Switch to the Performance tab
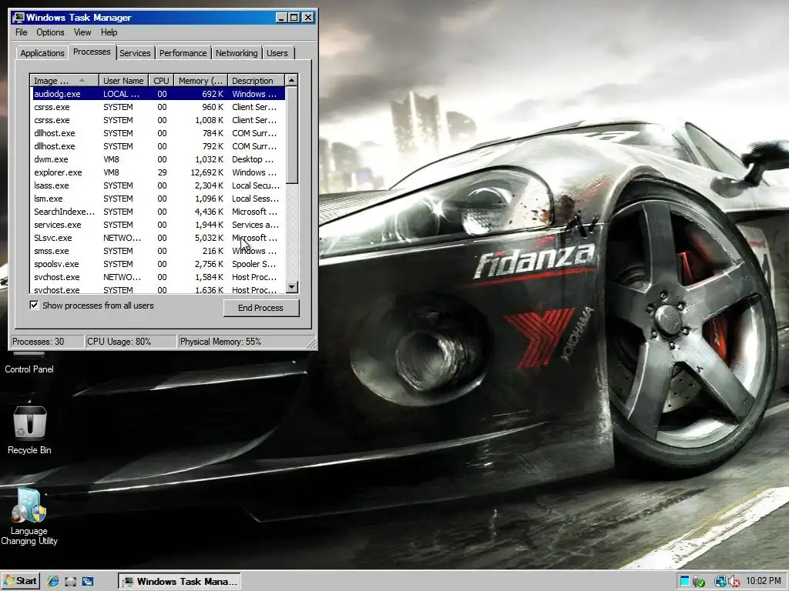 point(183,53)
